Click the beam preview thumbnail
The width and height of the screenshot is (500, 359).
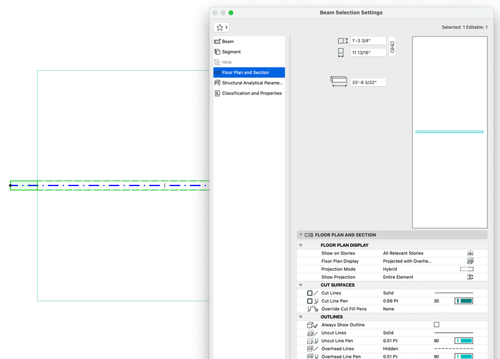449,132
